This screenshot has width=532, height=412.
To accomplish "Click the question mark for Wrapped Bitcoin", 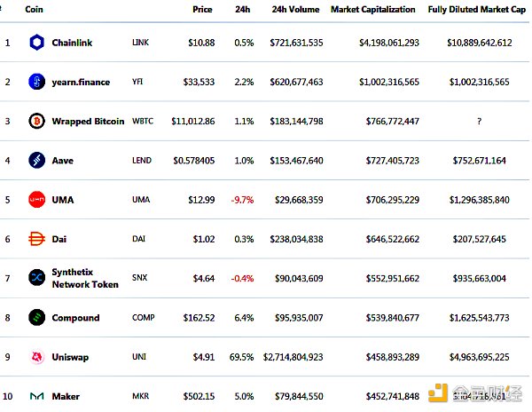I will click(480, 121).
